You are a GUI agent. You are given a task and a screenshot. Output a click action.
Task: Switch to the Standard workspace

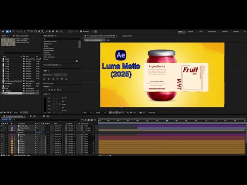224,31
